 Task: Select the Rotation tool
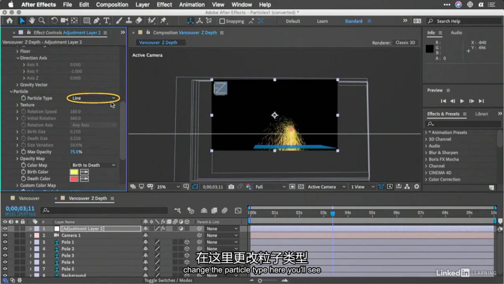pos(54,21)
